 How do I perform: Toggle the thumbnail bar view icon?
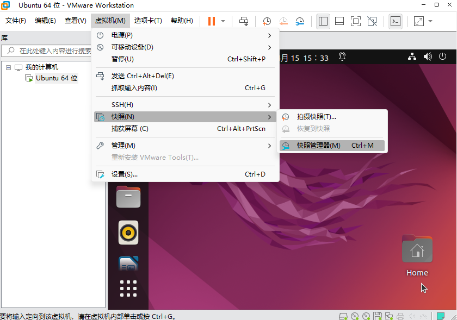339,21
